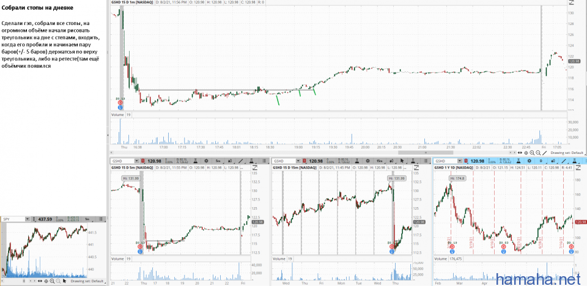Open the 1m timeframe selector in the SPY chart
This screenshot has height=286, width=587.
point(87,219)
